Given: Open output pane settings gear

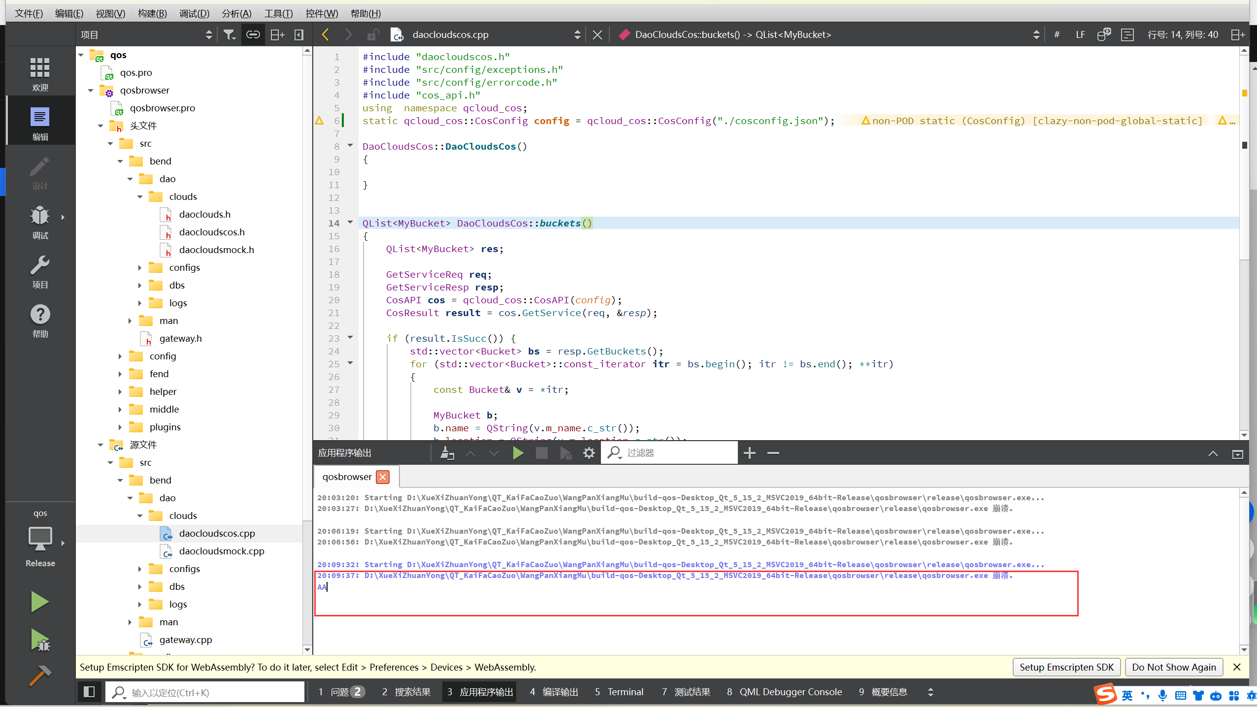Looking at the screenshot, I should 589,453.
